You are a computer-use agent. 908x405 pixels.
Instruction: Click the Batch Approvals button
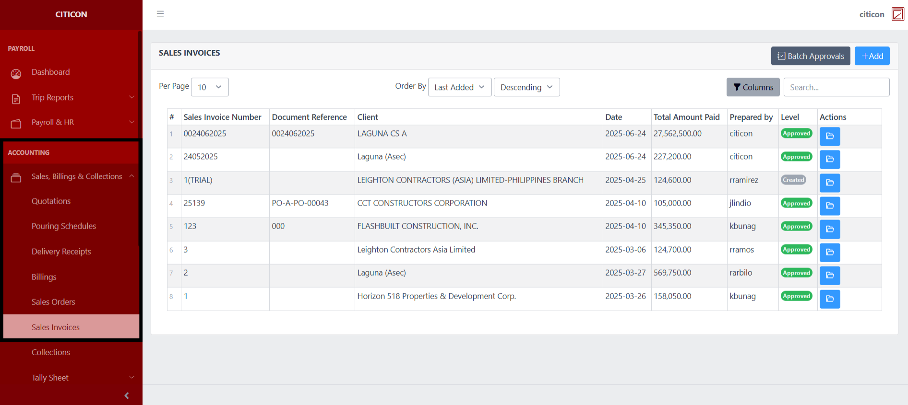[811, 56]
